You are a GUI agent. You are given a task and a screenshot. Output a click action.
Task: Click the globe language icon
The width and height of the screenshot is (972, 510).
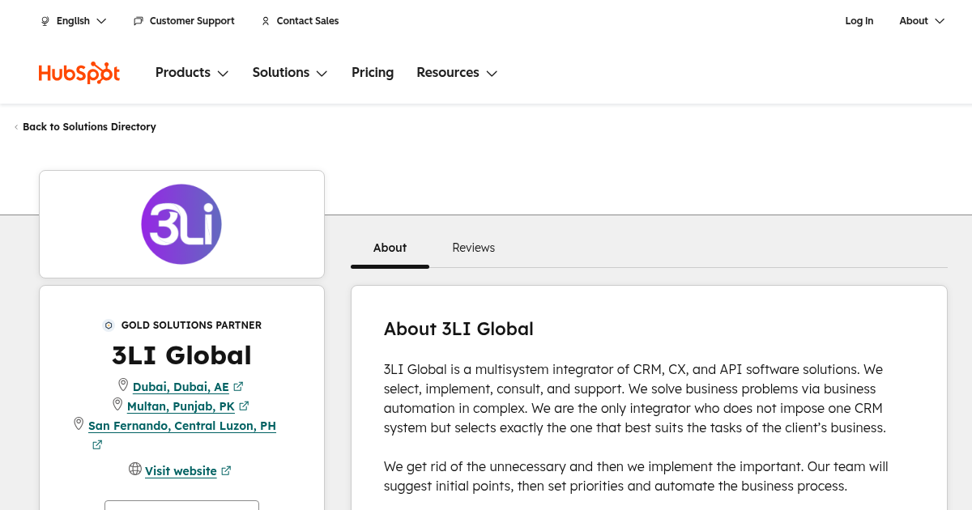pyautogui.click(x=45, y=21)
